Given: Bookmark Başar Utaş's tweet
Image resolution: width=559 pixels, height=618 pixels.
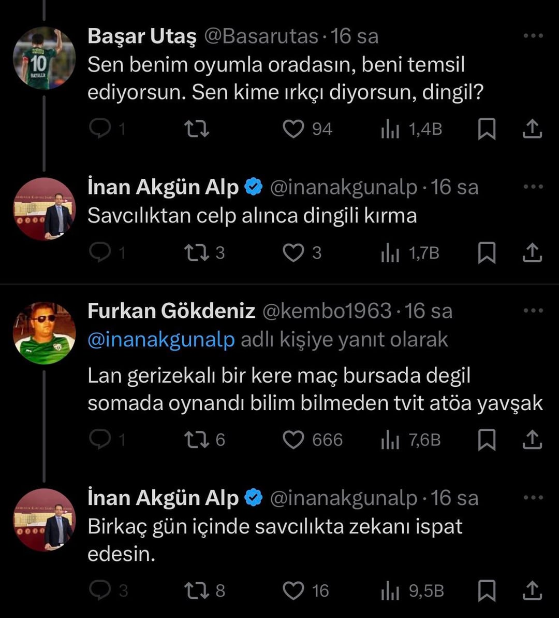Looking at the screenshot, I should 487,129.
